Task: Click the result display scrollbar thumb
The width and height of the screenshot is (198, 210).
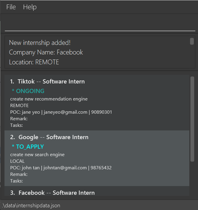Action: tap(192, 41)
